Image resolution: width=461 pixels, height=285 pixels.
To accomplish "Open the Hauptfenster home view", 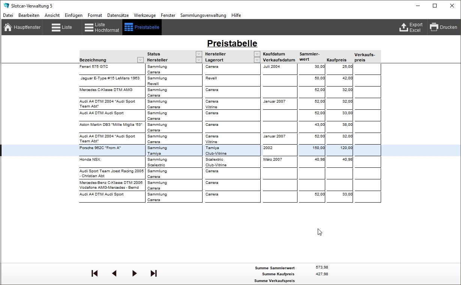I will click(22, 27).
